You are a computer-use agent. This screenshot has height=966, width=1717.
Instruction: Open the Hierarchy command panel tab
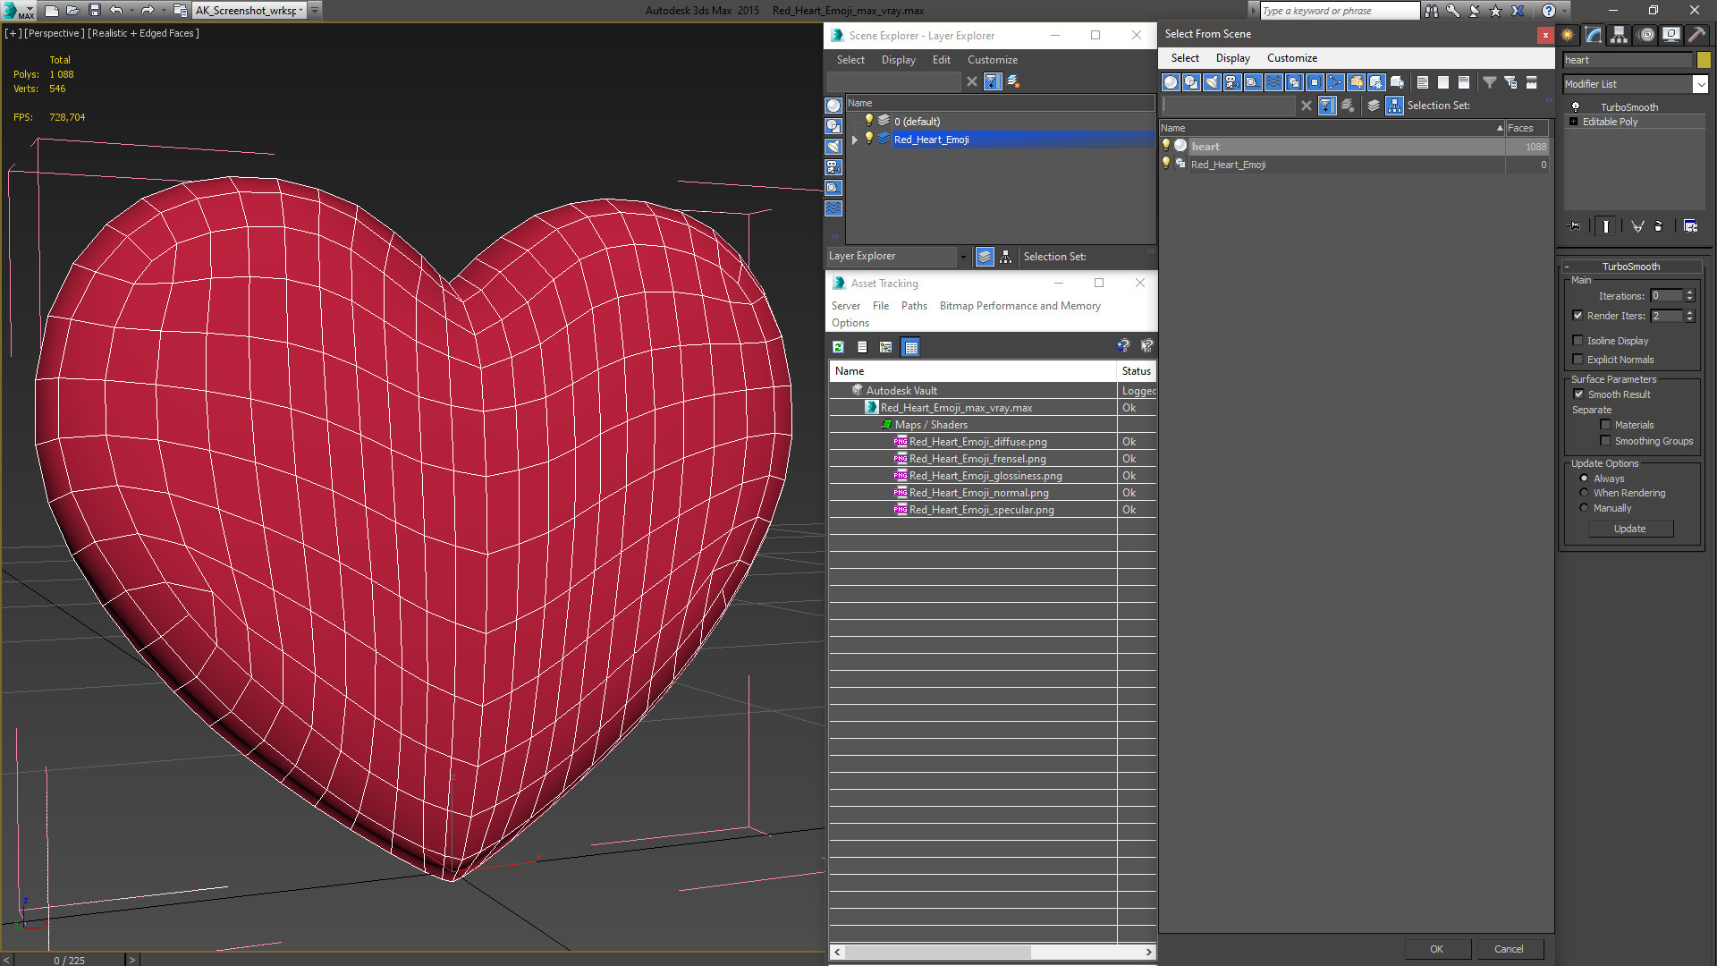[x=1620, y=35]
